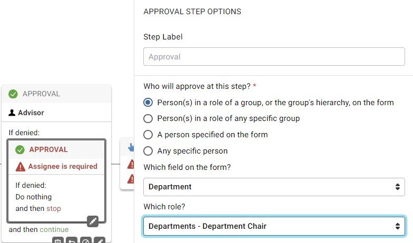Delete the step using the trash icon

(x=58, y=241)
